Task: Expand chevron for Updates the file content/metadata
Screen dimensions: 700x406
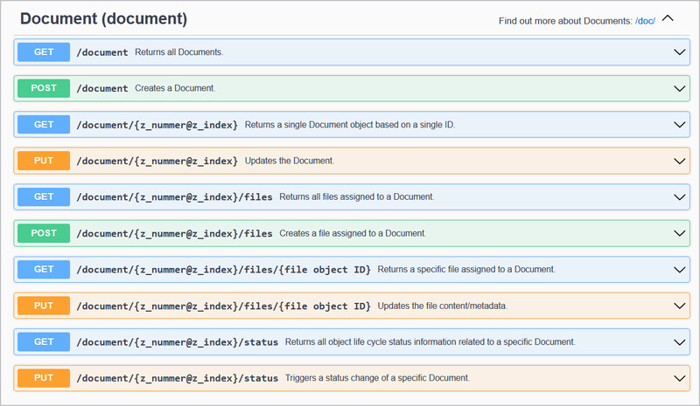Action: coord(679,306)
